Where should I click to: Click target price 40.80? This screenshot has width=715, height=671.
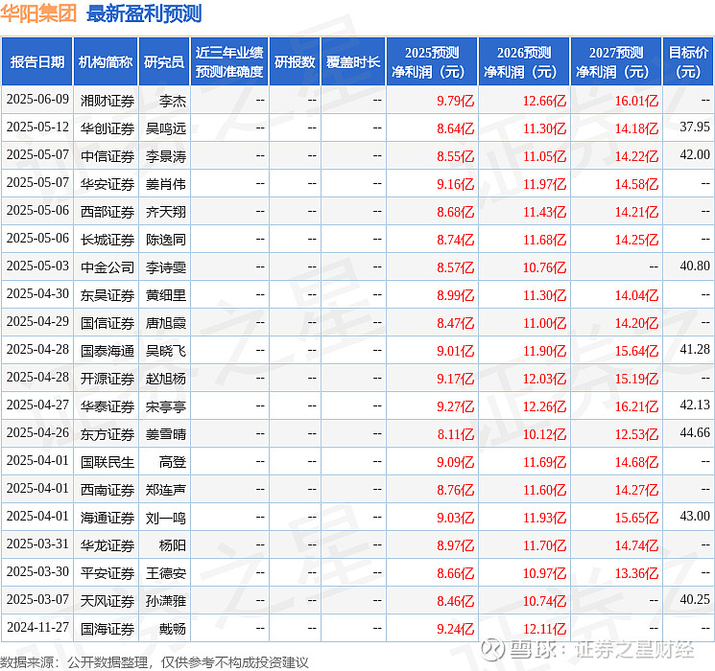[695, 266]
